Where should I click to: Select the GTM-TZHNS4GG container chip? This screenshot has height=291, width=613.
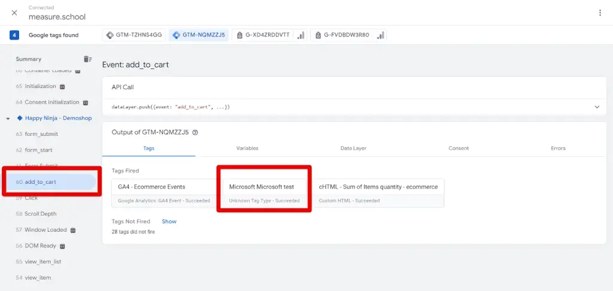[134, 35]
